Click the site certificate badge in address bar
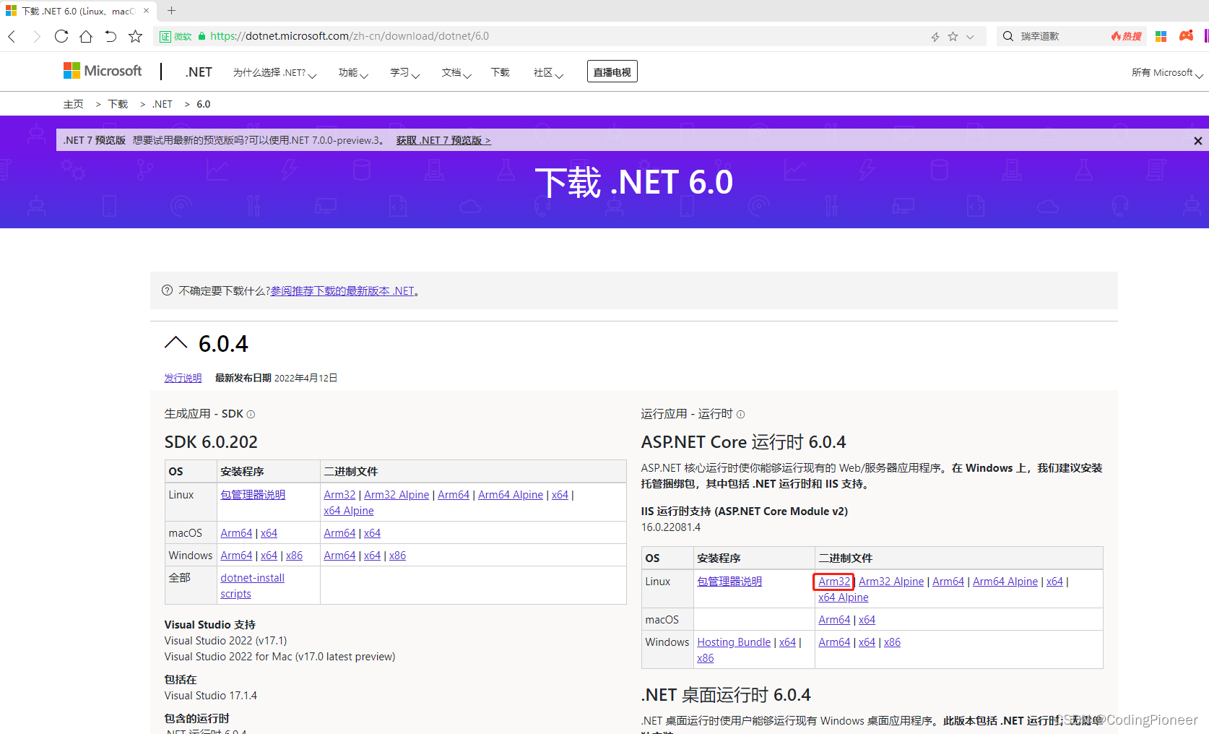 [x=175, y=36]
